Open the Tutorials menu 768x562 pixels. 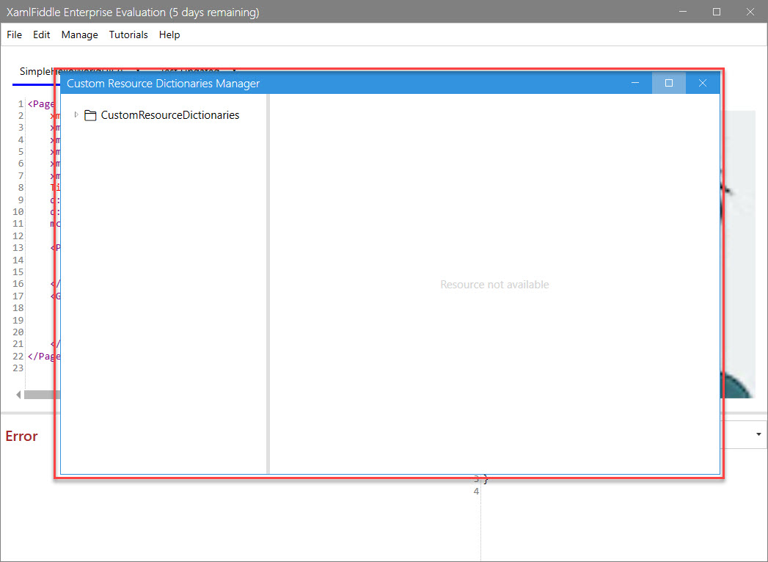(128, 34)
